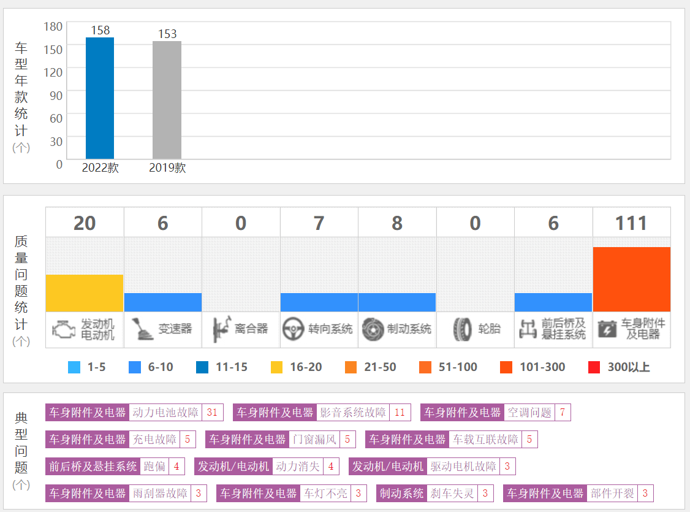This screenshot has width=690, height=512.
Task: Click the yellow engine problems bar
Action: click(85, 293)
